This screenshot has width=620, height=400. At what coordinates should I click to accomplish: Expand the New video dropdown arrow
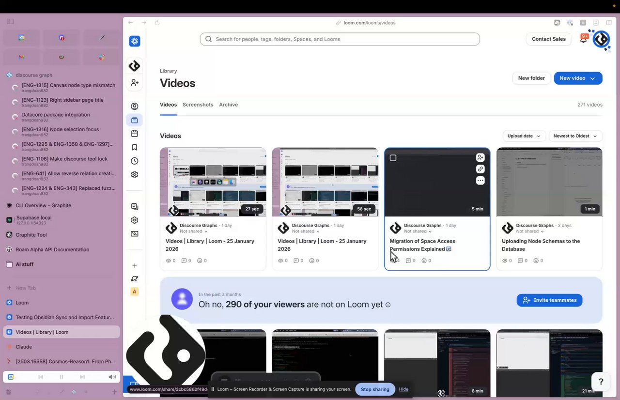pos(592,78)
